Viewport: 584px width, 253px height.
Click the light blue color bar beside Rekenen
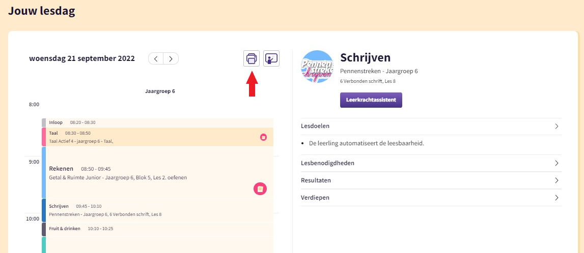44,173
